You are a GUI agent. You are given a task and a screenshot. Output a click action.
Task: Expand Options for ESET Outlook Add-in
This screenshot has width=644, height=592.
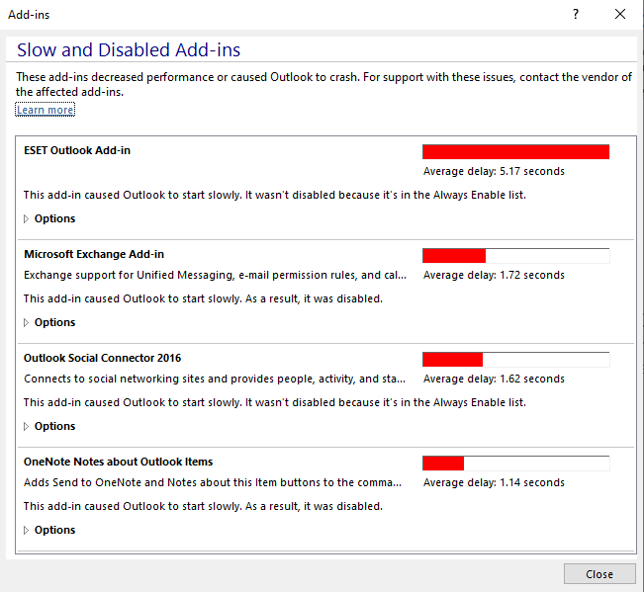pyautogui.click(x=49, y=218)
